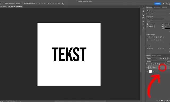Switch to the Ścieżki tab

(x=159, y=56)
